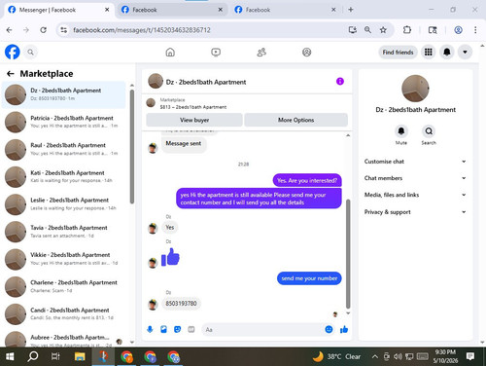Image resolution: width=486 pixels, height=366 pixels.
Task: Open browser zoom magnifier icon
Action: (x=367, y=30)
